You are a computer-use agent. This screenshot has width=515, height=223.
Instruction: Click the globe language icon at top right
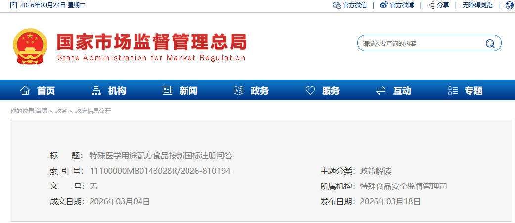coord(510,5)
